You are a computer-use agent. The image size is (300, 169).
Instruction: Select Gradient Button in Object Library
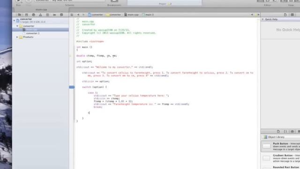(280, 158)
